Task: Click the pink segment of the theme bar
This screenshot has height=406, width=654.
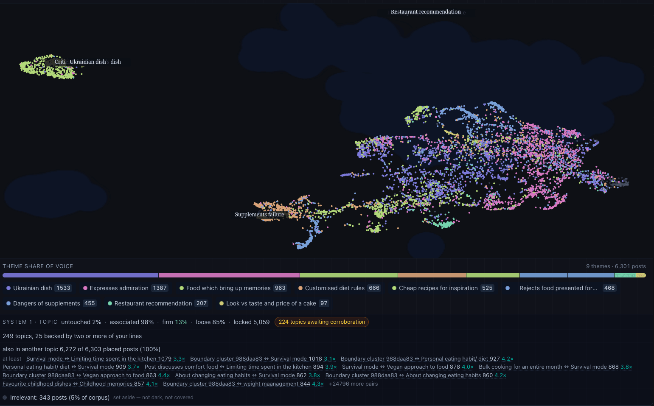Action: [229, 275]
